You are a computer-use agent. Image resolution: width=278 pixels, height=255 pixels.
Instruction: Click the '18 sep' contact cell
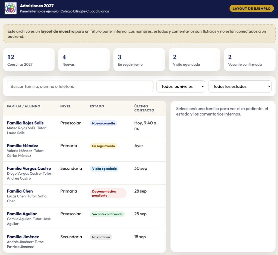140,237
